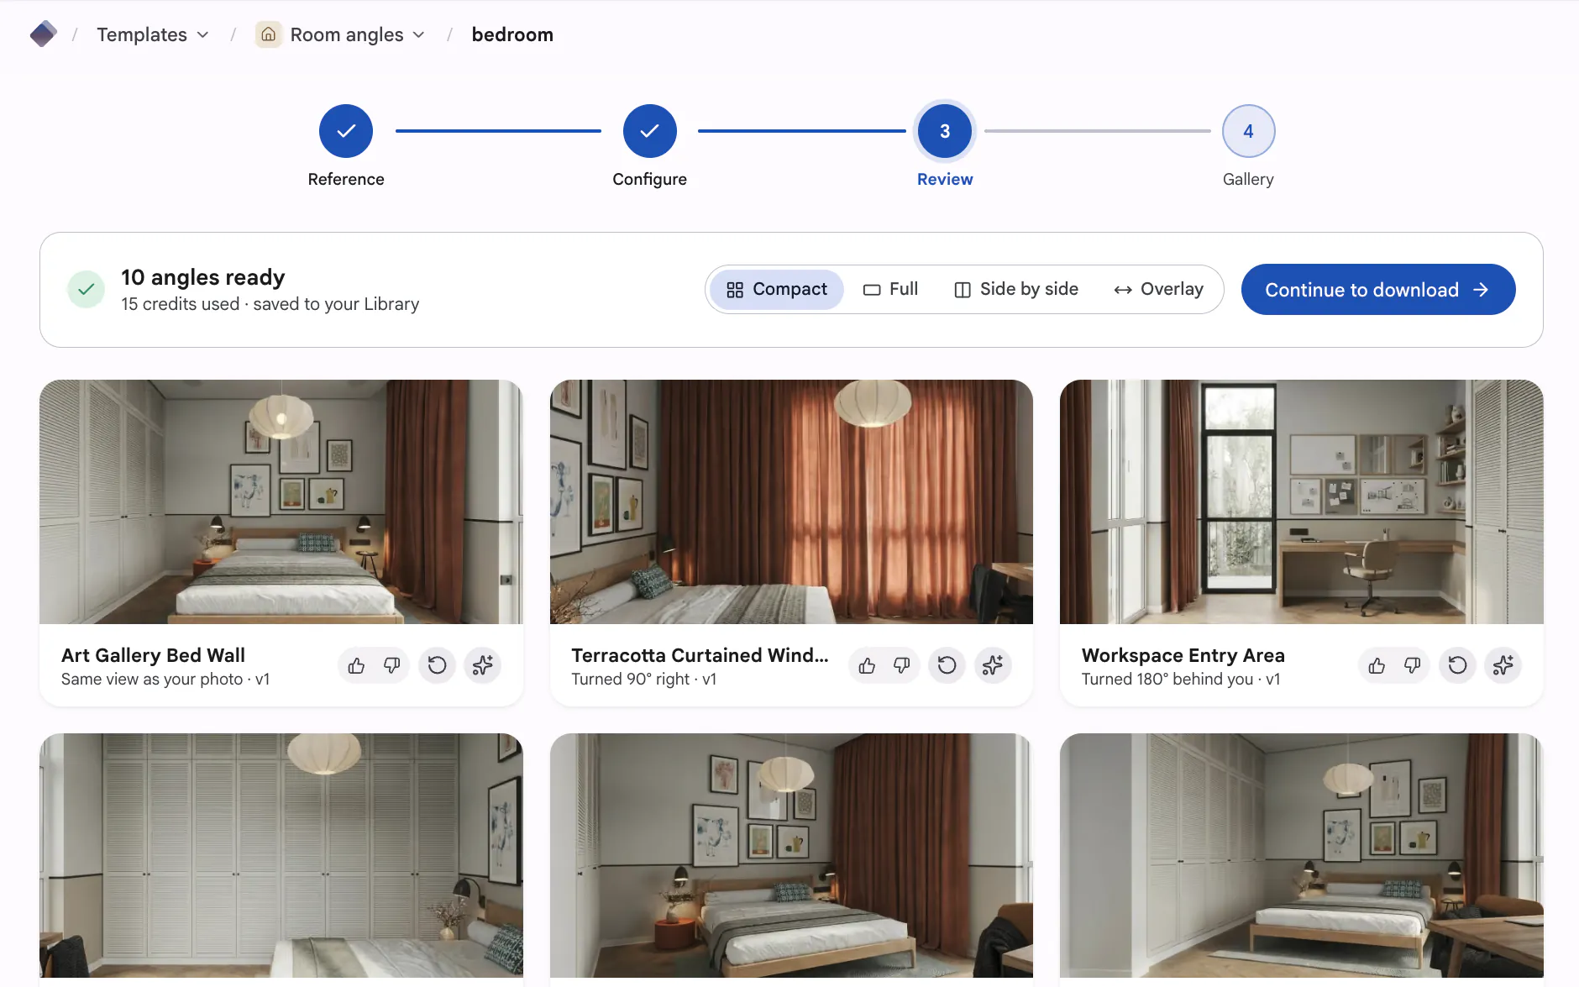The height and width of the screenshot is (987, 1579).
Task: Jump to the Gallery step 4
Action: 1248,131
